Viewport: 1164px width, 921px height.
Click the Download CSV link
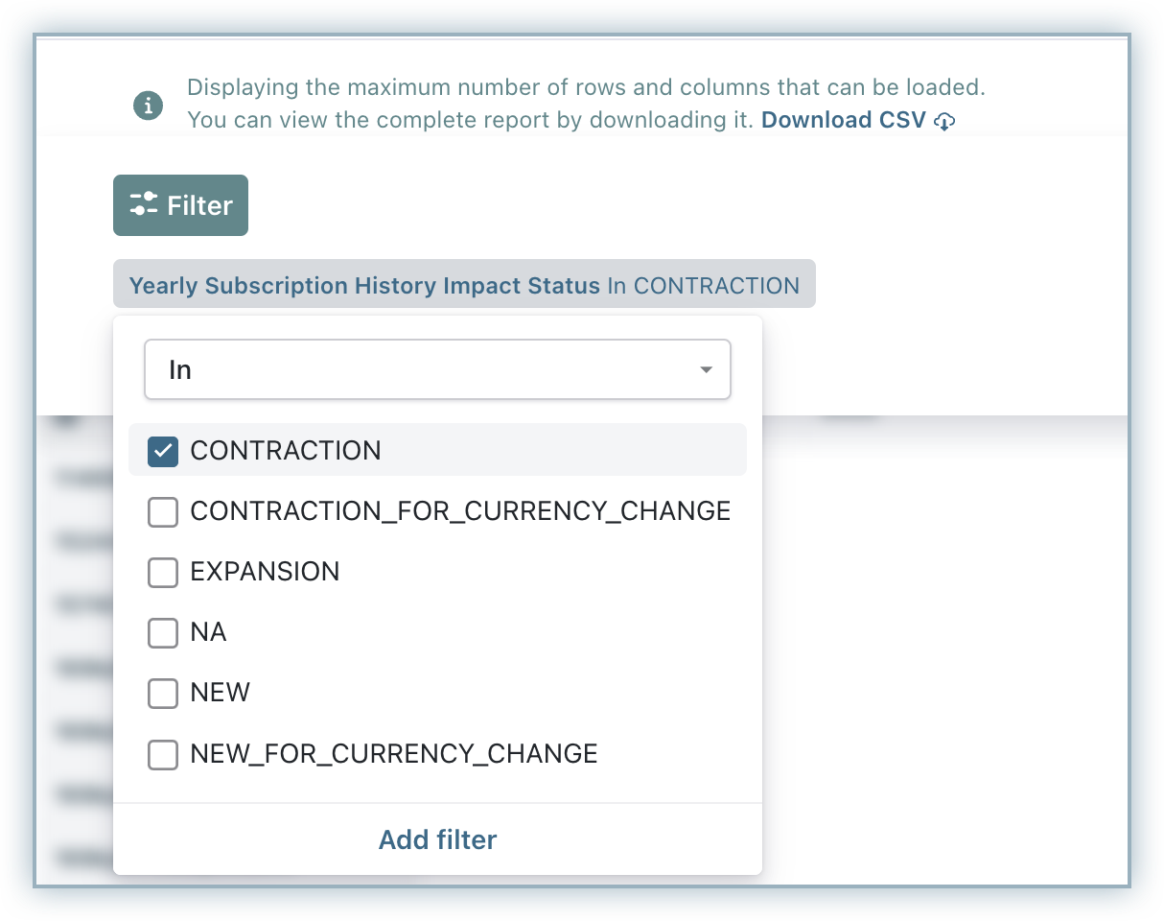click(x=844, y=120)
